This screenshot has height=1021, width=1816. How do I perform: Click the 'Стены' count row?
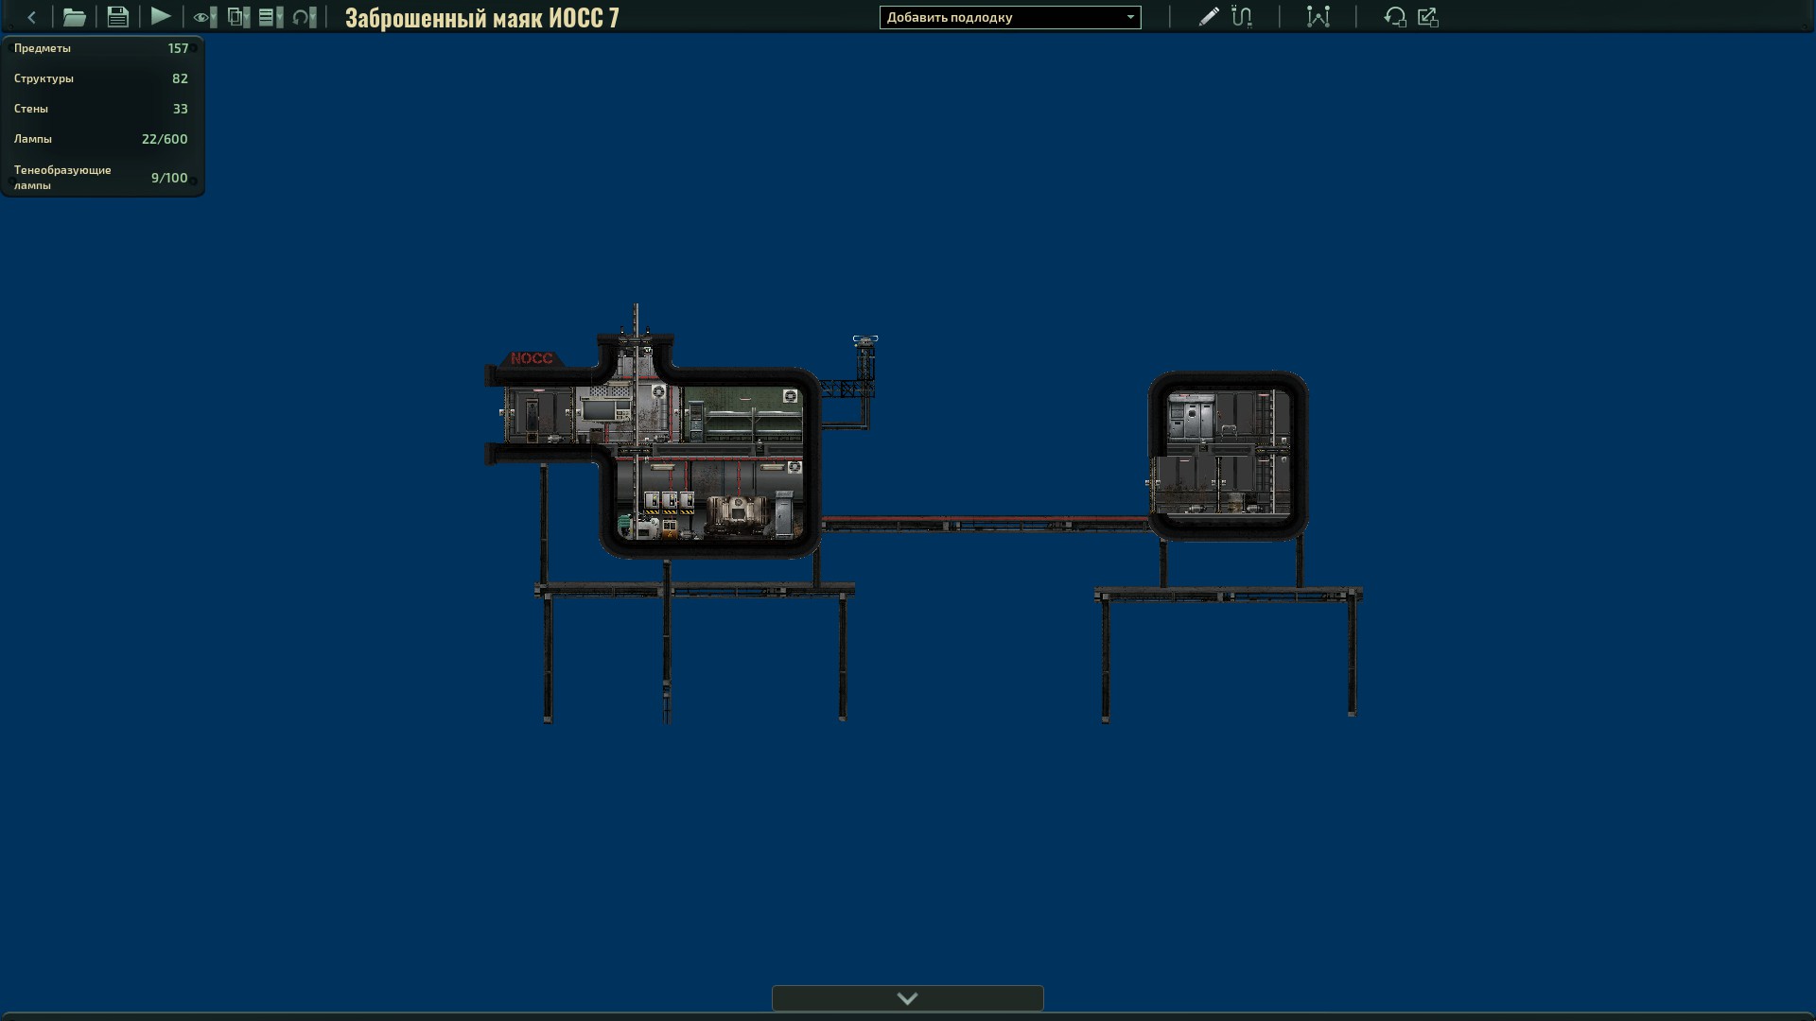coord(101,109)
